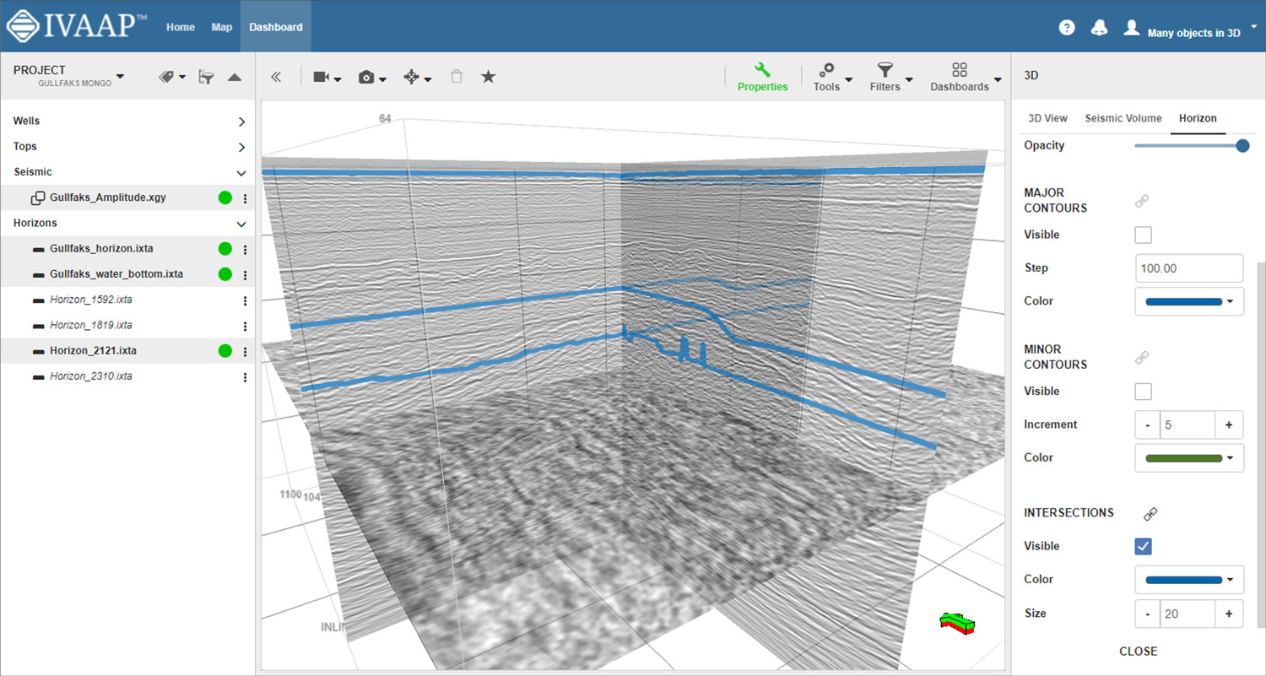Screen dimensions: 1266x676
Task: Open the Properties wrench tool
Action: (x=762, y=77)
